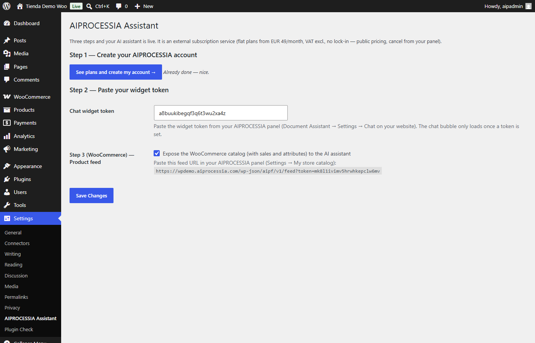This screenshot has height=343, width=535.
Task: Click Tienda Demo Woo site name
Action: [x=46, y=6]
